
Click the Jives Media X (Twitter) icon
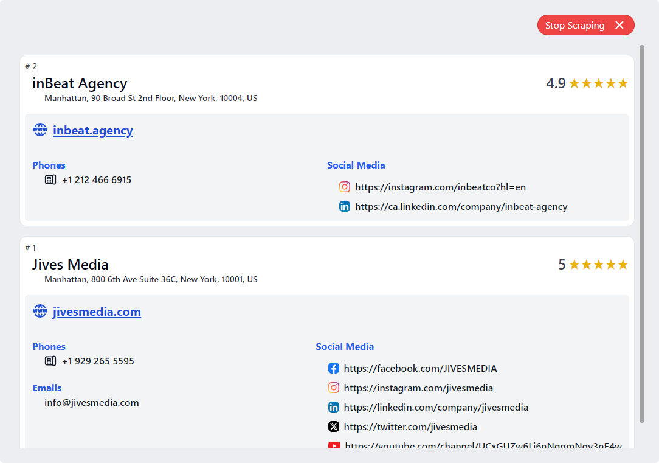[334, 426]
